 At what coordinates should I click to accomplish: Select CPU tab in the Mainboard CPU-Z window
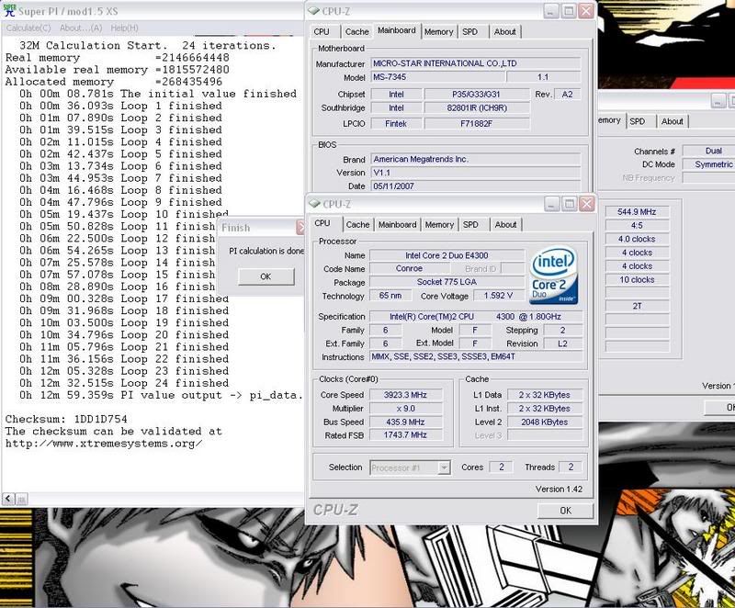coord(322,31)
